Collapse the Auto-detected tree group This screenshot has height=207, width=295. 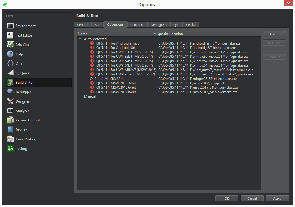(x=80, y=39)
